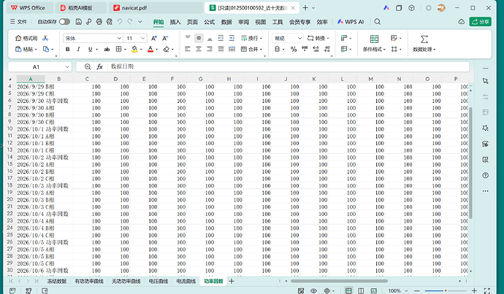Viewport: 504px width, 294px height.
Task: Apply strikethrough formatting
Action: click(107, 49)
